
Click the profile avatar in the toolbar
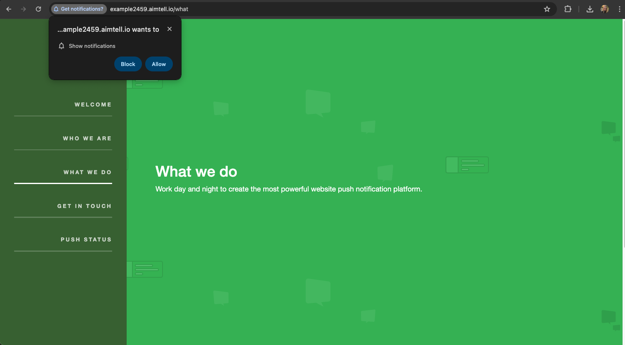[x=605, y=9]
